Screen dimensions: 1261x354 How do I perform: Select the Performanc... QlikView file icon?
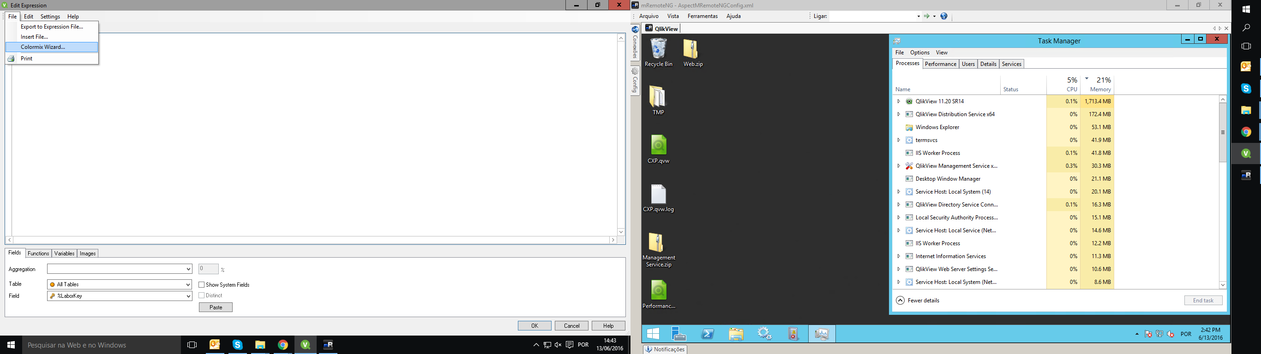pyautogui.click(x=658, y=295)
